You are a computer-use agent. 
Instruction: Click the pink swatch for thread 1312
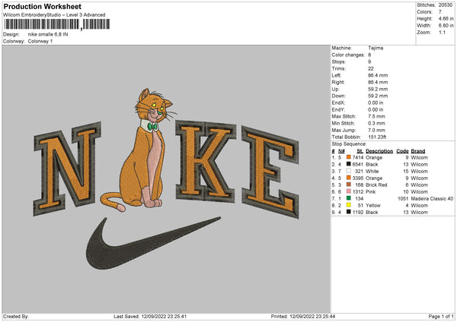(348, 191)
